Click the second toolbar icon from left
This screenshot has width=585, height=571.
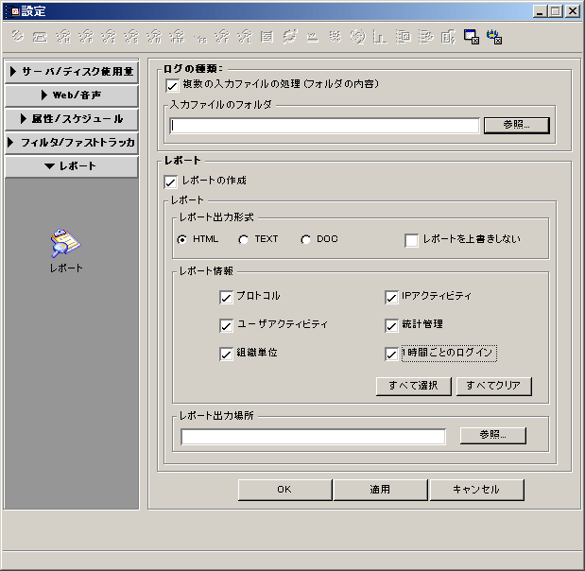coord(40,38)
